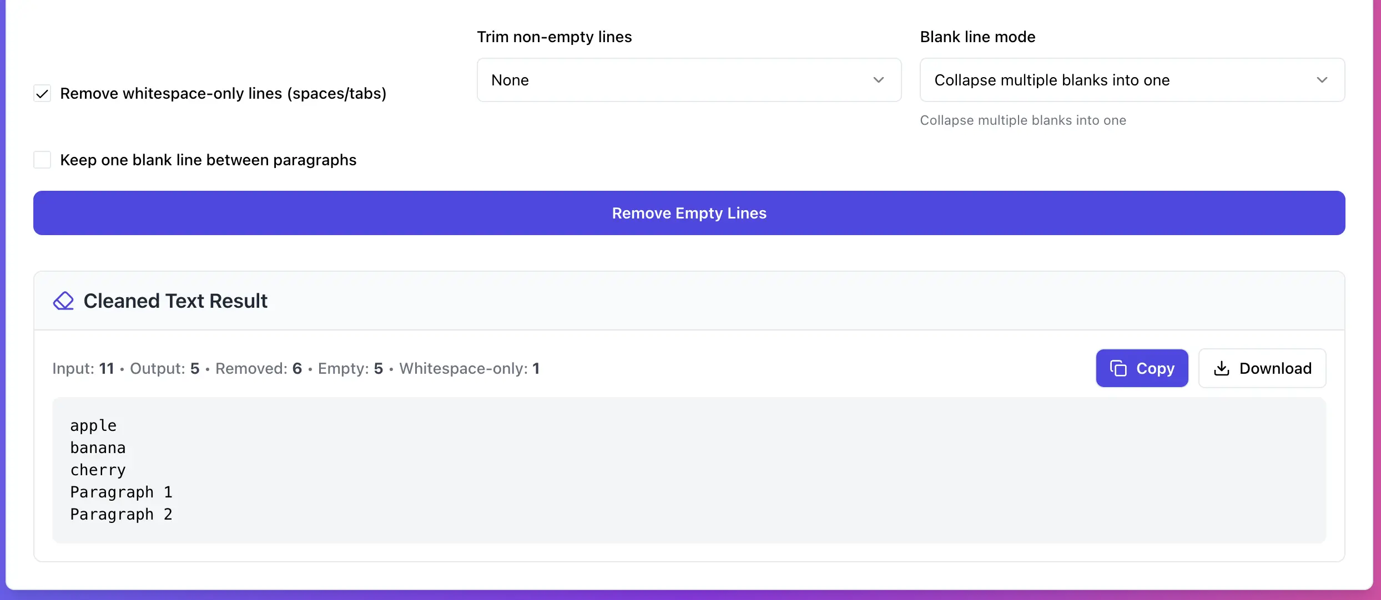Click the chevron arrow on the Trim dropdown

(878, 80)
